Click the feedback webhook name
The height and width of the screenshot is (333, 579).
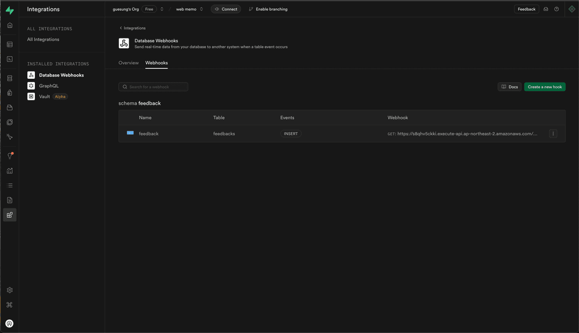pyautogui.click(x=149, y=134)
